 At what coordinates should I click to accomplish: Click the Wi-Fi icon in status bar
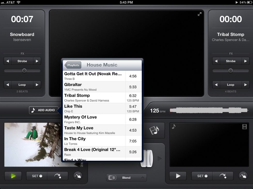[19, 2]
